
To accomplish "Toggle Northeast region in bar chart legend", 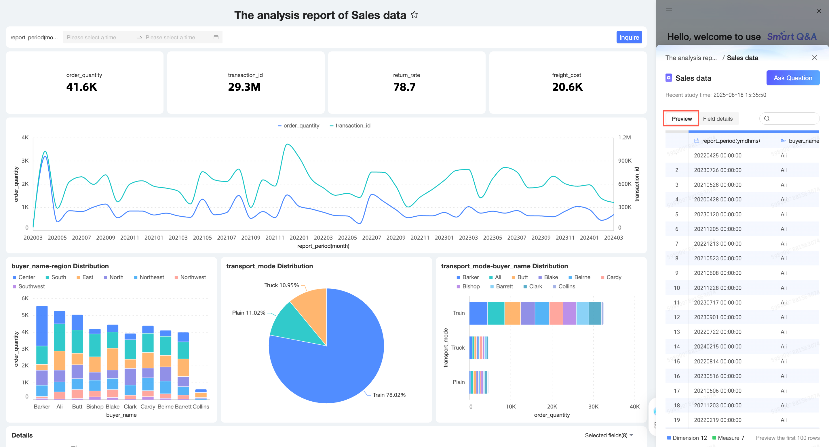I will tap(149, 277).
